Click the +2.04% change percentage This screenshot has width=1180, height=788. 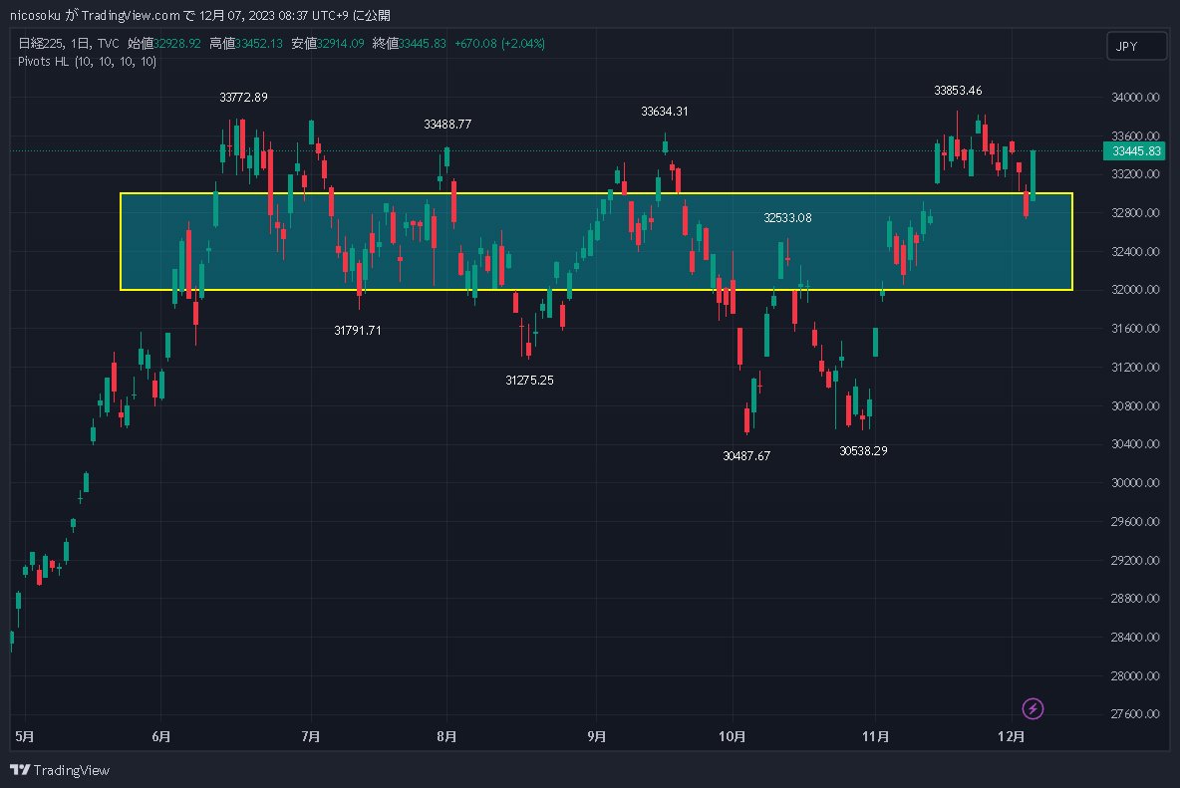coord(523,44)
